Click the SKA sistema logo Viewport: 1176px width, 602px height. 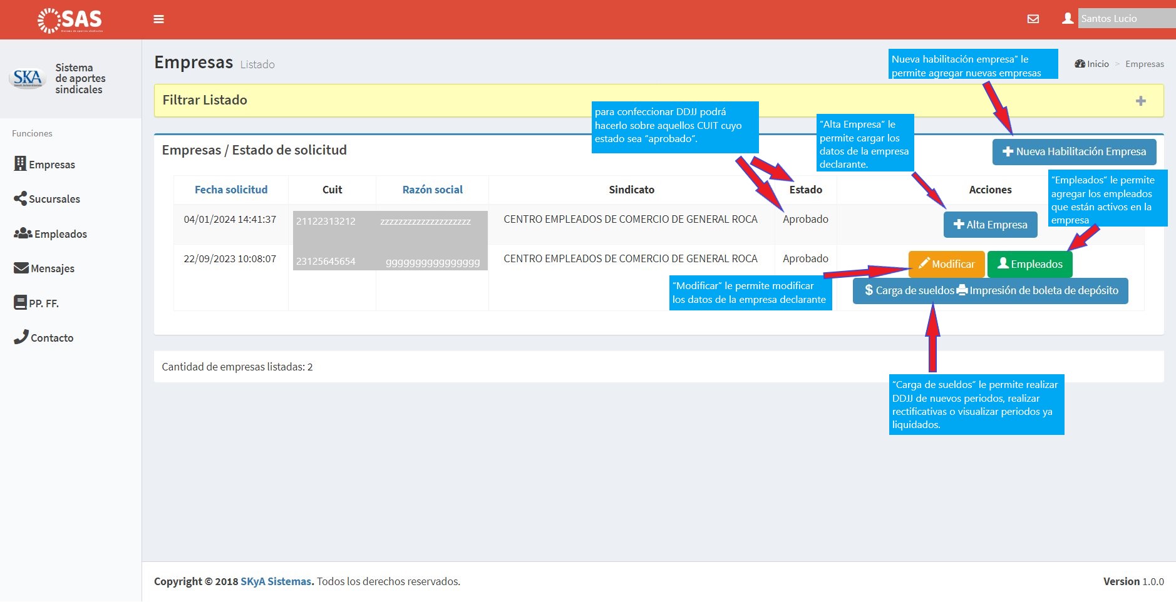click(x=28, y=78)
